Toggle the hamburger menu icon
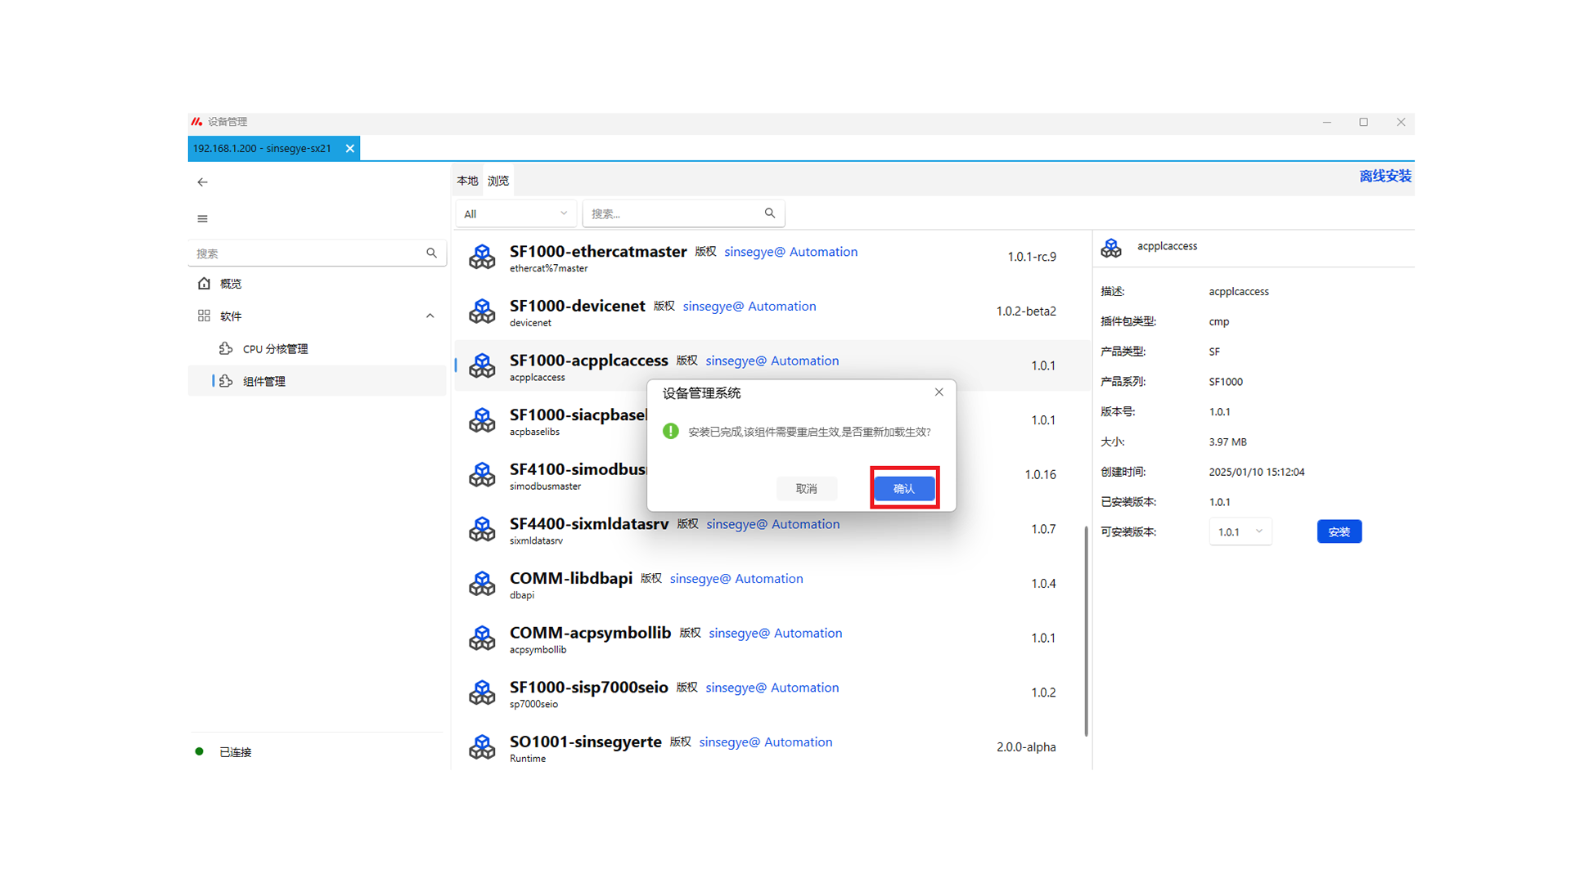 coord(202,218)
